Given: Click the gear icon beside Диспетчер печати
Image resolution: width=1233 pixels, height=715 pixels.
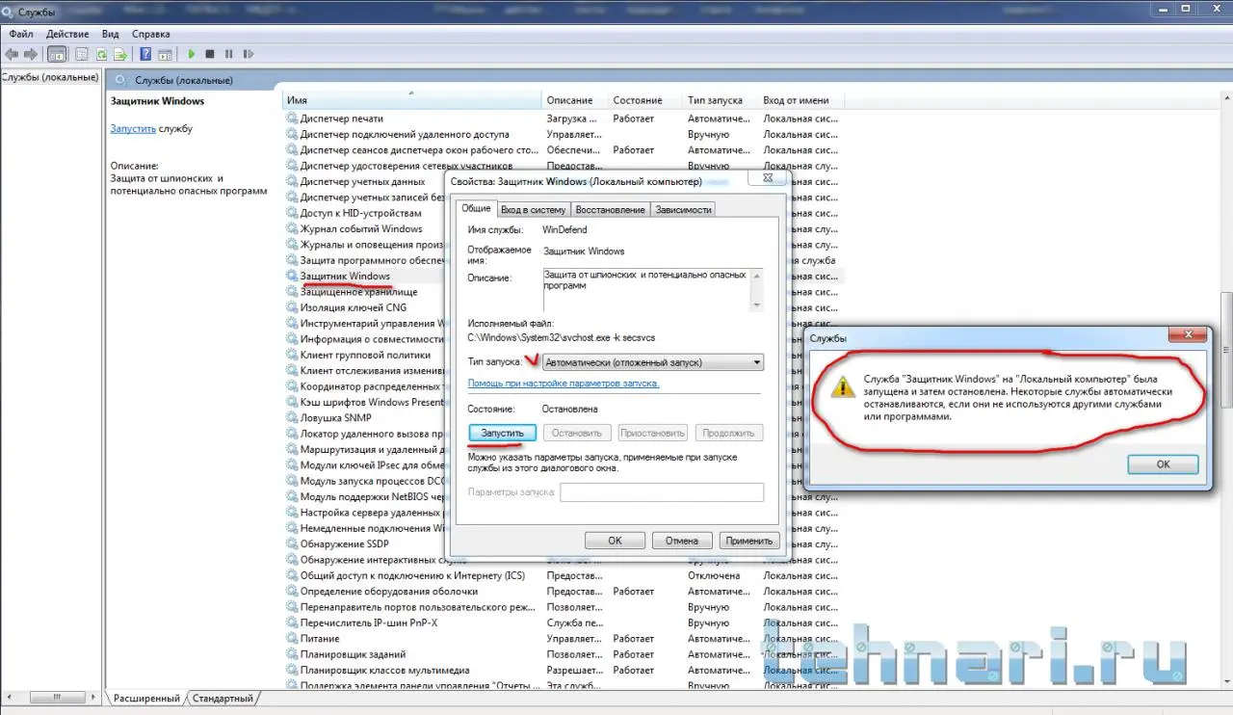Looking at the screenshot, I should coord(292,119).
